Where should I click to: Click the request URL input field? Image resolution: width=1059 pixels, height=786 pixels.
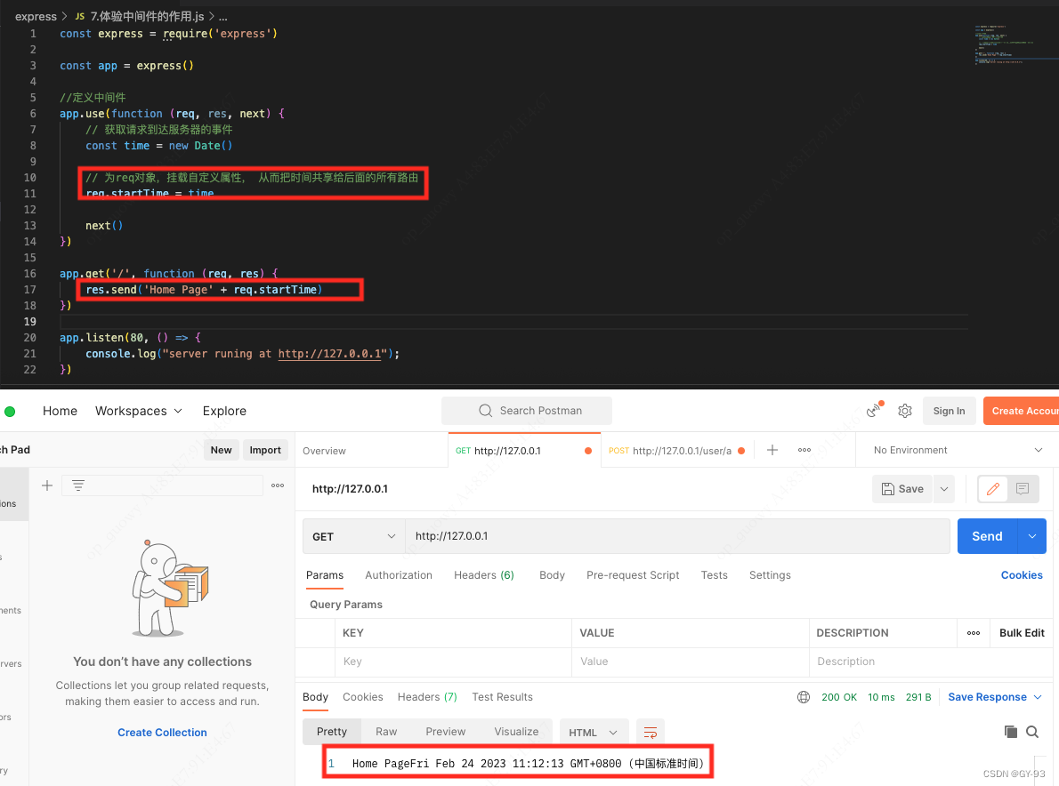tap(677, 536)
